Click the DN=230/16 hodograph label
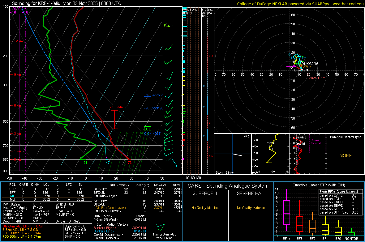 310,64
